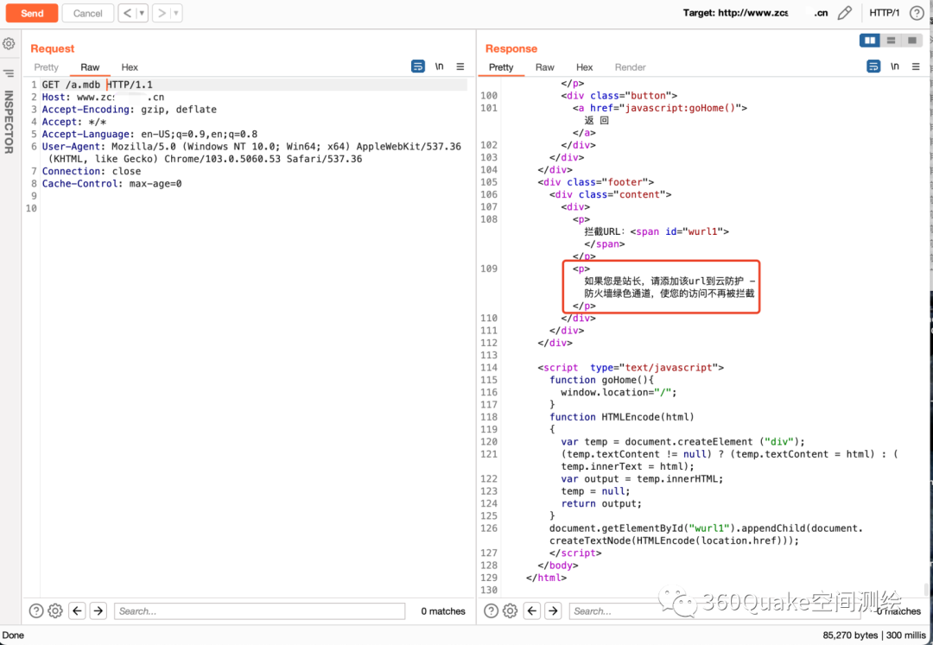The width and height of the screenshot is (933, 645).
Task: Select side-by-side split layout
Action: [870, 41]
